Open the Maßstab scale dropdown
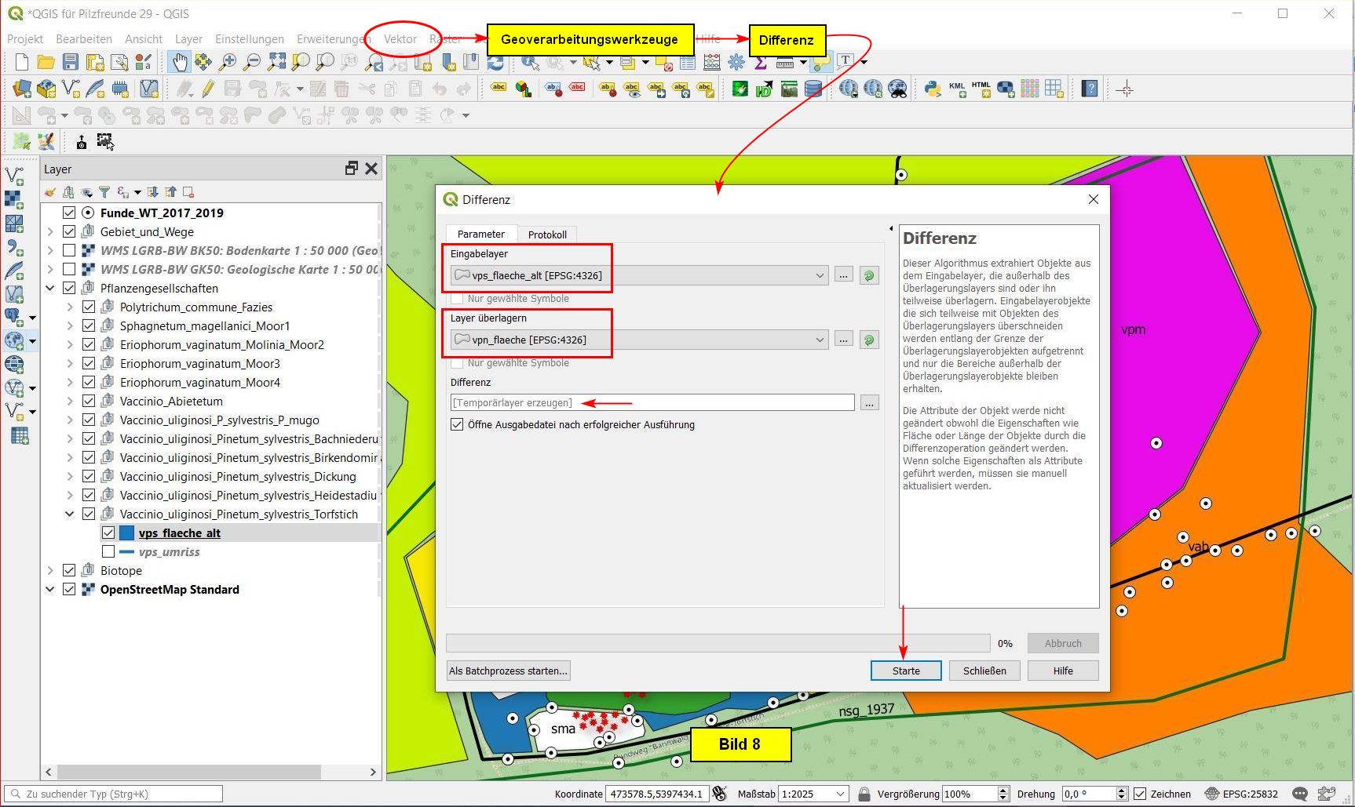The image size is (1355, 807). click(x=840, y=794)
